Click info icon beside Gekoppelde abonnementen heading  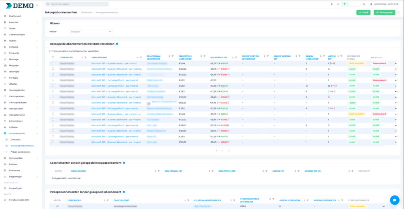[x=117, y=44]
